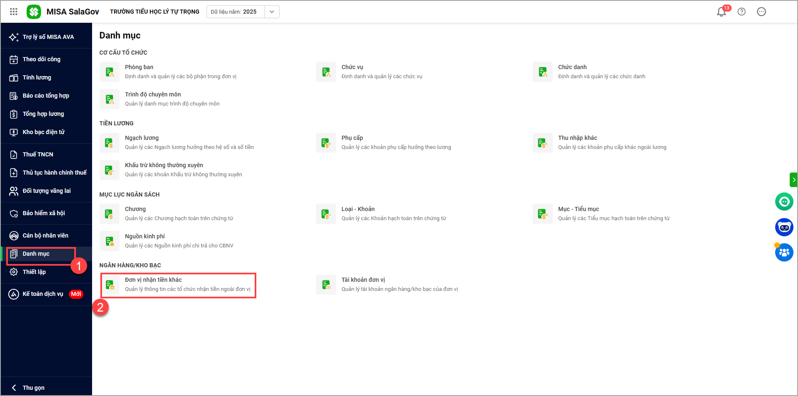This screenshot has width=798, height=396.
Task: Expand the green right-edge panel arrow
Action: tap(793, 180)
